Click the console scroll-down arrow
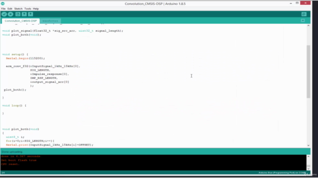This screenshot has width=318, height=178. click(x=308, y=169)
